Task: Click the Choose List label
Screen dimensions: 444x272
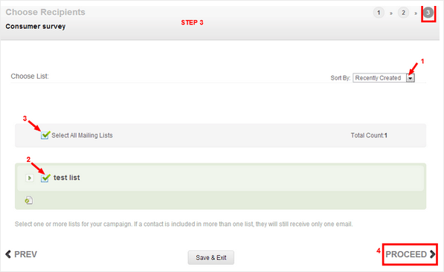Action: (30, 77)
